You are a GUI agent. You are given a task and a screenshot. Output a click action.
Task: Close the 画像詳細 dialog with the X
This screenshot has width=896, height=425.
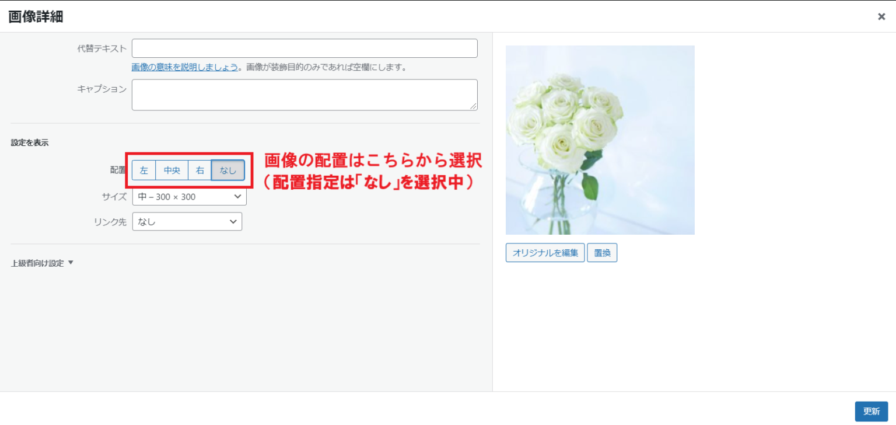881,17
